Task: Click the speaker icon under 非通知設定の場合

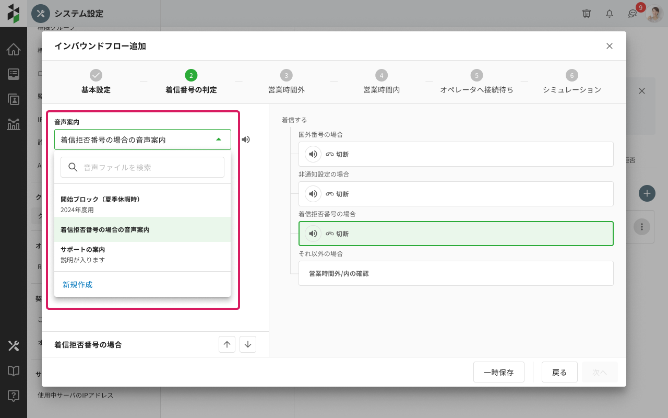Action: 313,194
